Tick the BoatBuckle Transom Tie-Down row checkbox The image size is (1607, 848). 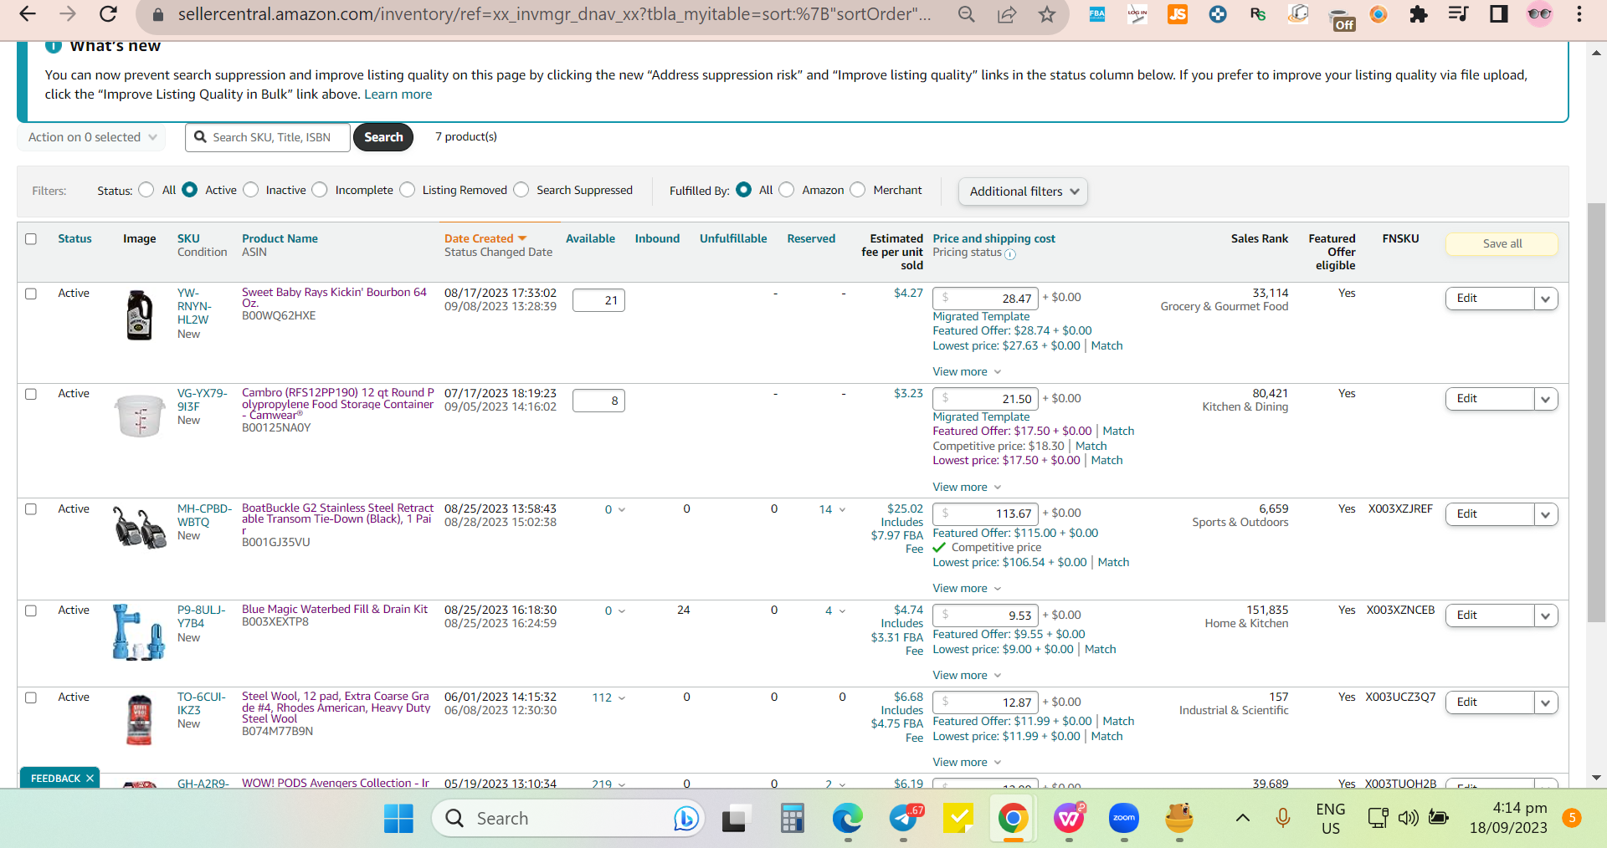pos(31,509)
